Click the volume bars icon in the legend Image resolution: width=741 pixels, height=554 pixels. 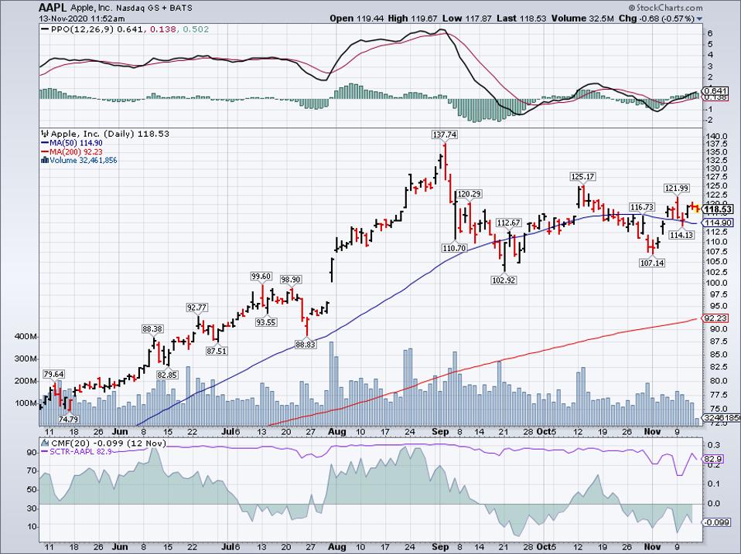point(45,161)
